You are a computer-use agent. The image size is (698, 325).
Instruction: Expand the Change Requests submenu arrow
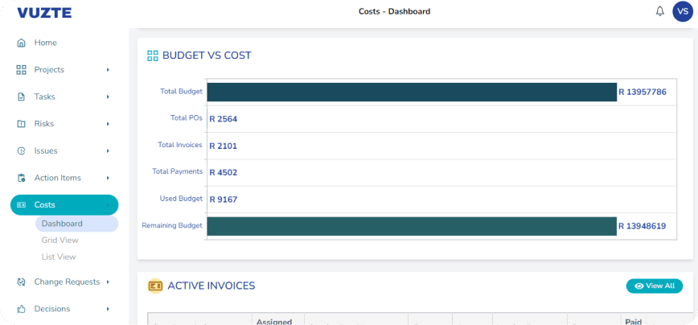pos(108,282)
